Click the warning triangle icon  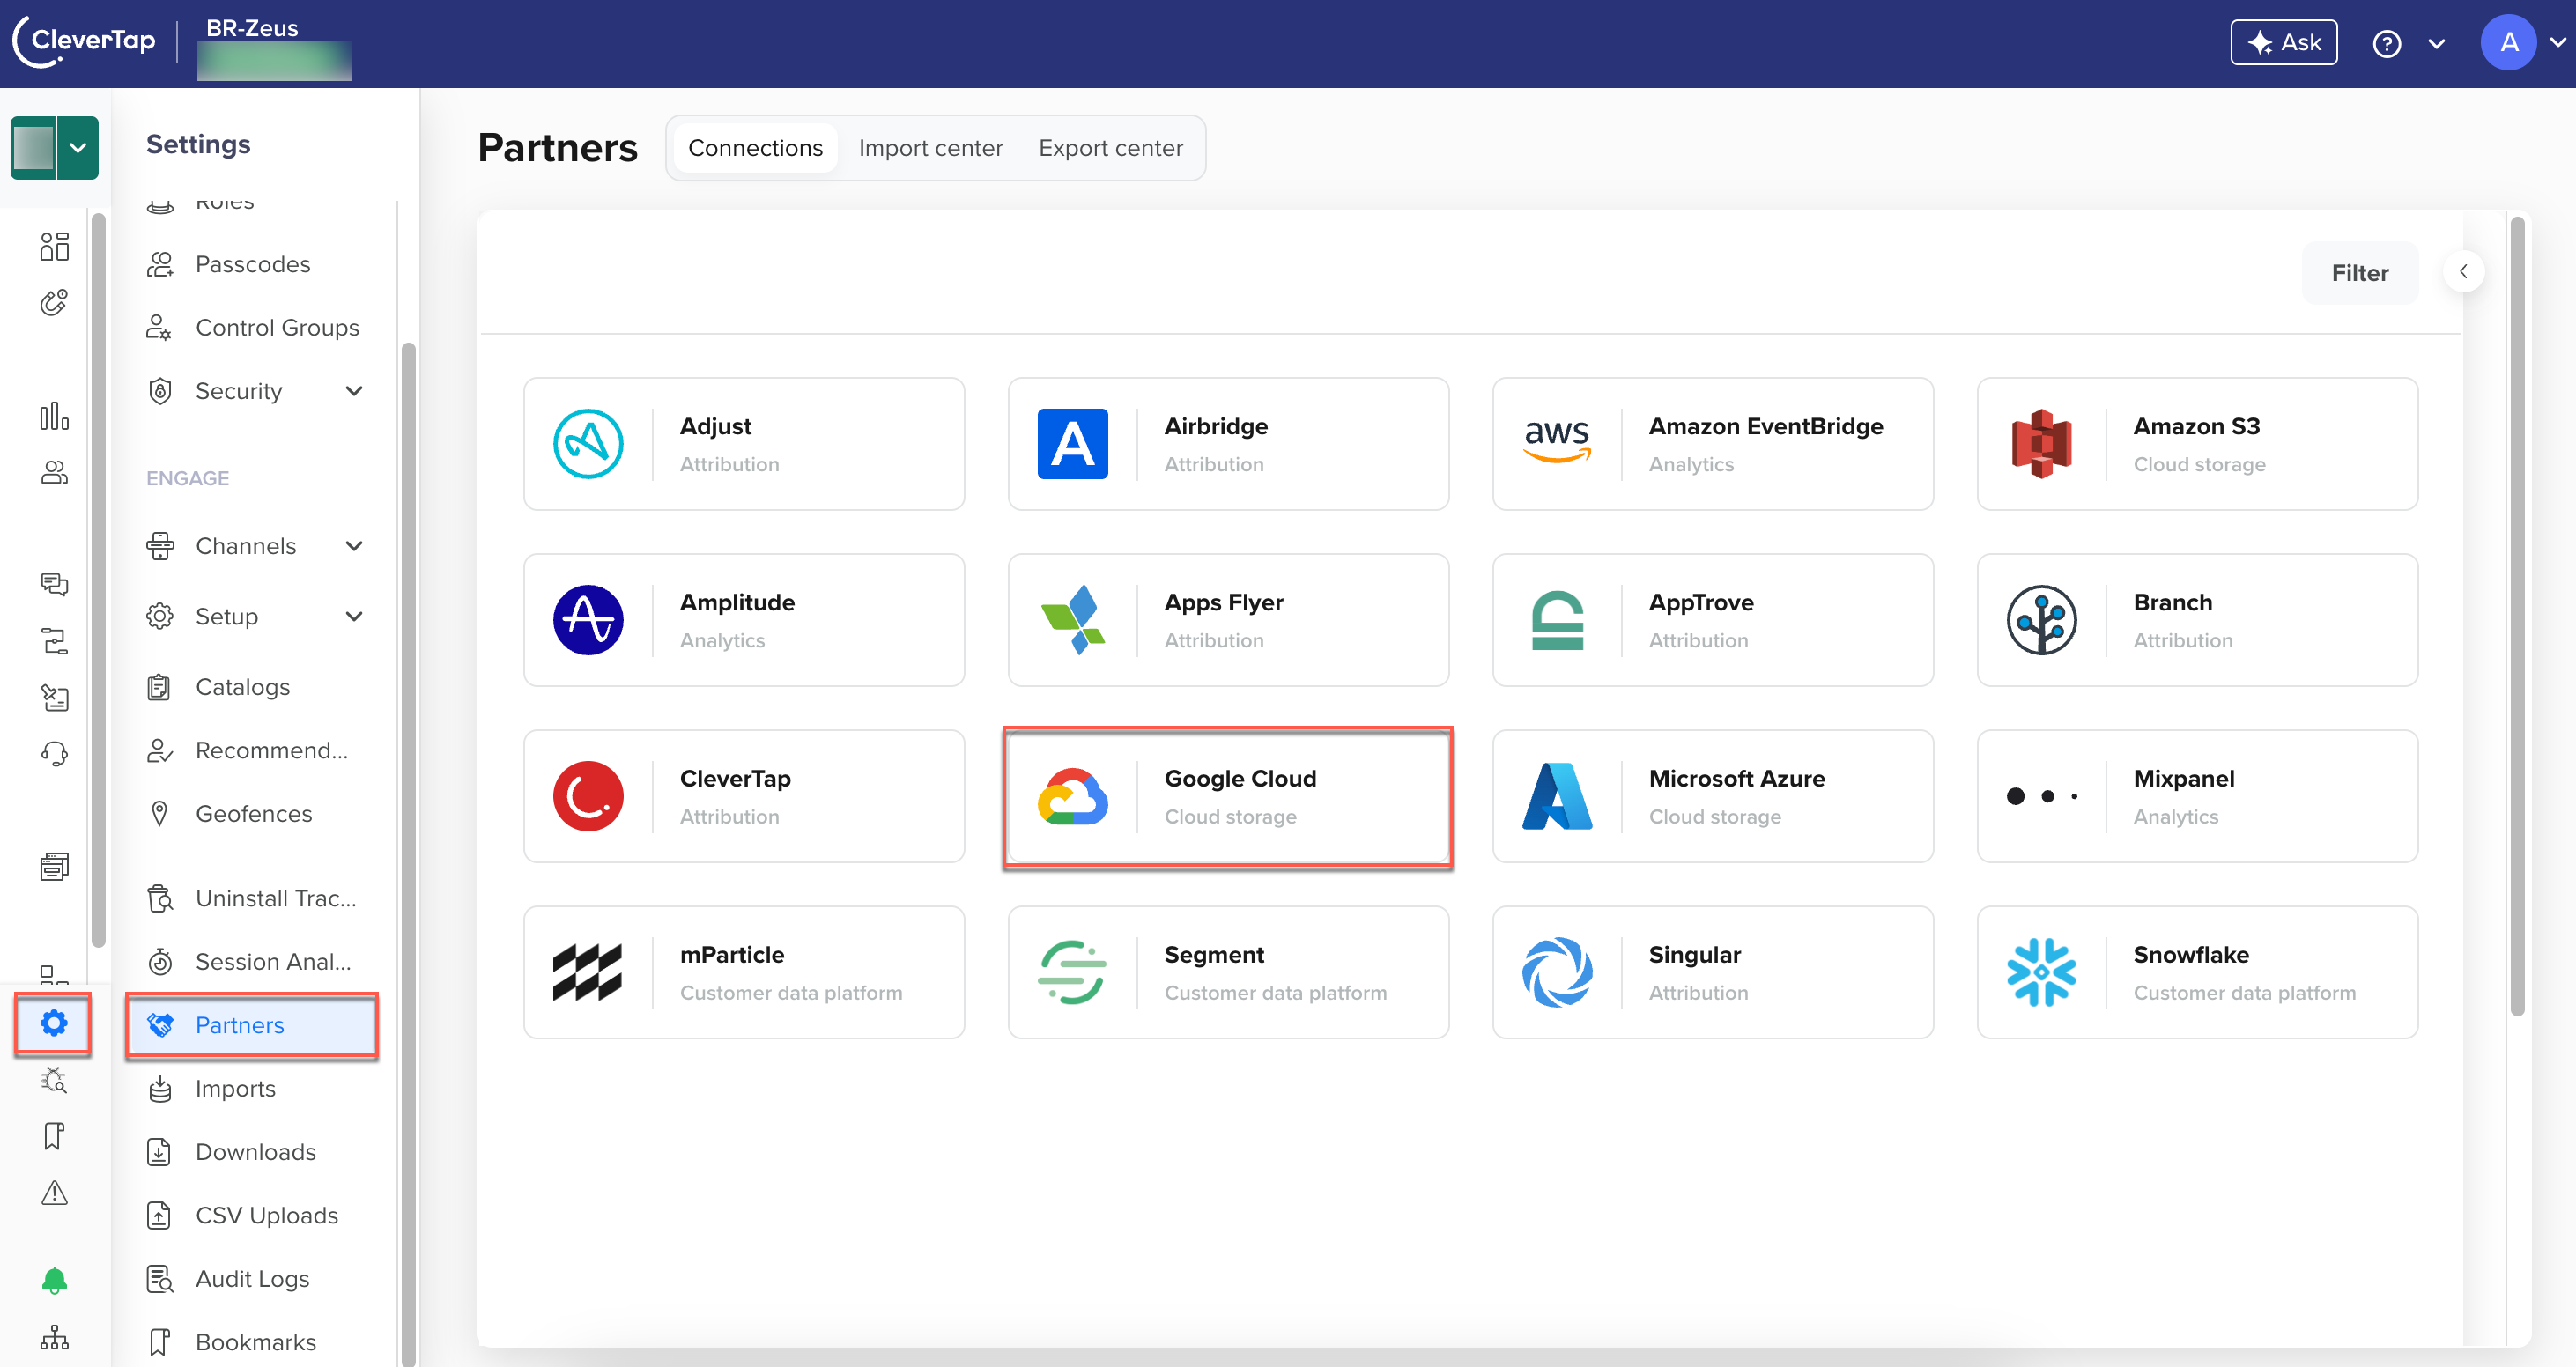tap(54, 1193)
